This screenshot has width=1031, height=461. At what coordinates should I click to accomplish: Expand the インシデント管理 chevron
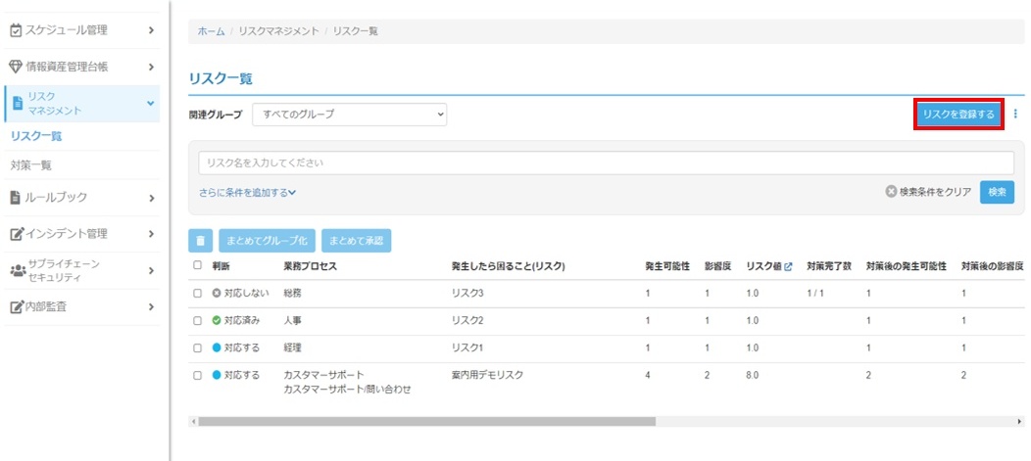[x=151, y=234]
